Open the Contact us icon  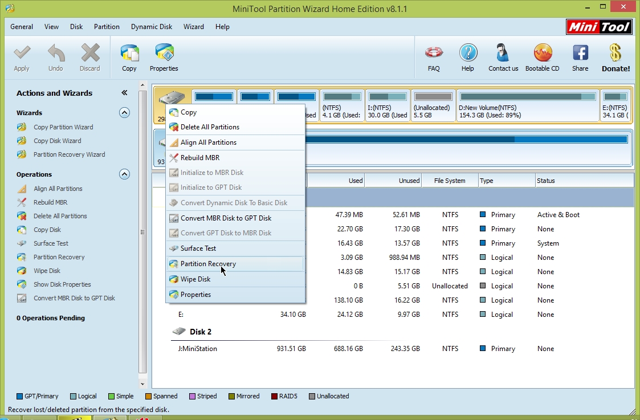click(x=503, y=54)
